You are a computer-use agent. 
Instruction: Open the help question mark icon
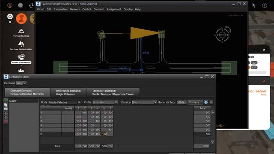pos(265,6)
